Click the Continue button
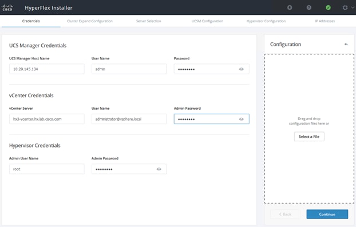Viewport: 356px width, 227px height. click(327, 214)
